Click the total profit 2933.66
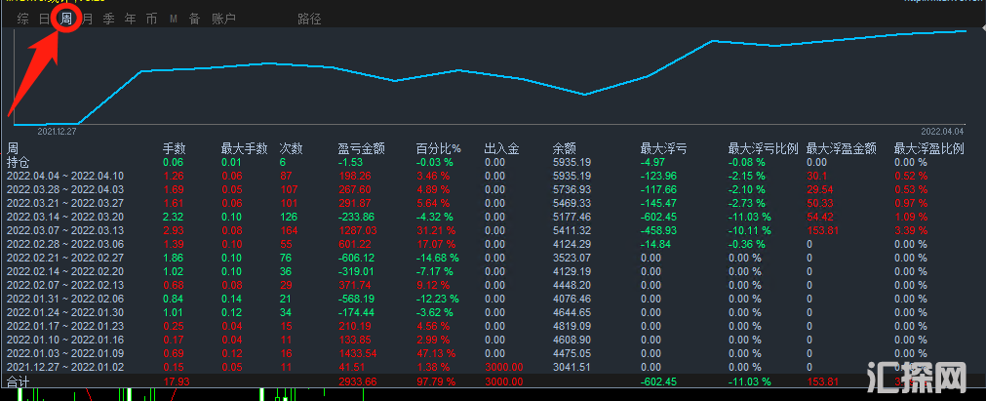This screenshot has height=401, width=986. pos(357,381)
